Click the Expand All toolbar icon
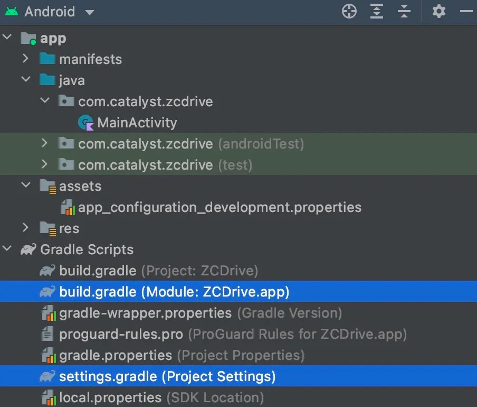This screenshot has height=407, width=477. tap(376, 12)
